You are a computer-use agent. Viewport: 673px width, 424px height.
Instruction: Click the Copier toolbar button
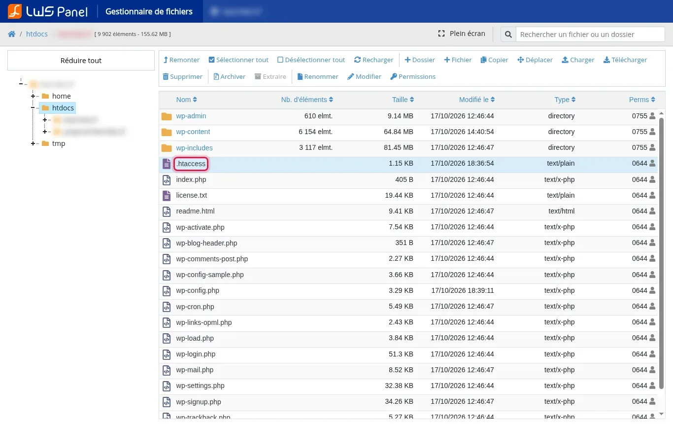click(494, 60)
